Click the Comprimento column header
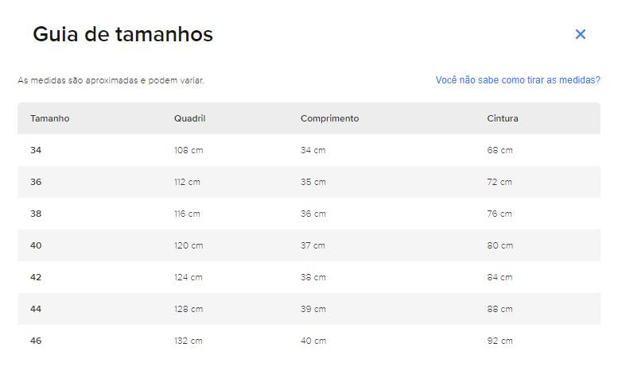618x374 pixels. tap(329, 118)
